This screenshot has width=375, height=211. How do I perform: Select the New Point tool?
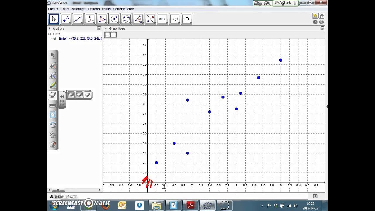[66, 19]
